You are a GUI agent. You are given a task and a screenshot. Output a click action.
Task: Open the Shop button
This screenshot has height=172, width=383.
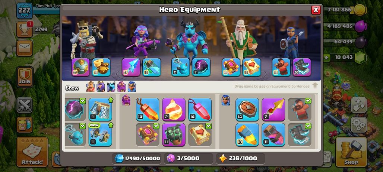point(351,152)
